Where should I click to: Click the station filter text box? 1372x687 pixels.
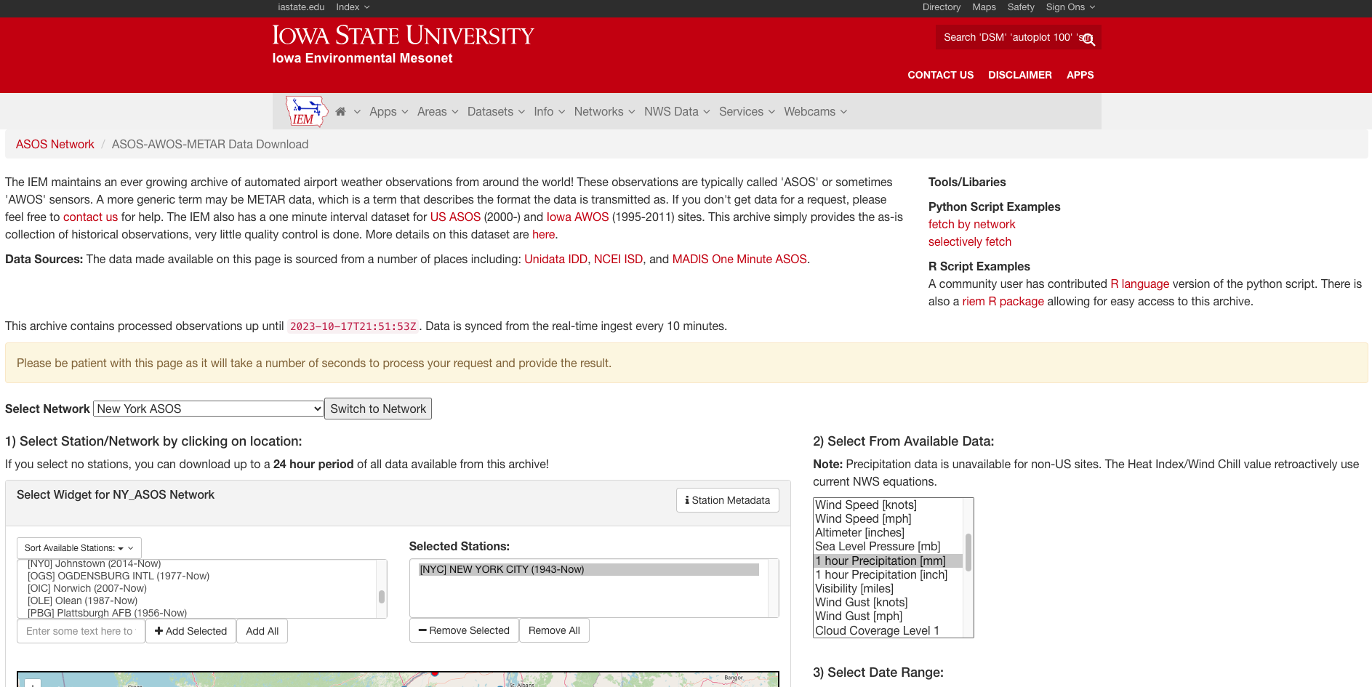81,631
